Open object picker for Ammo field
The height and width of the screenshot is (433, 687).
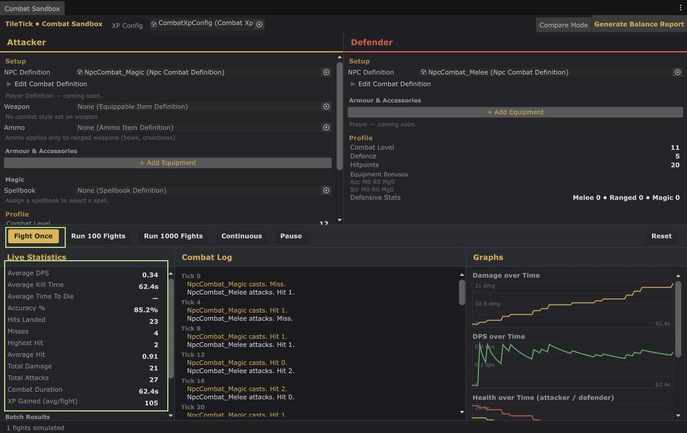pos(326,127)
